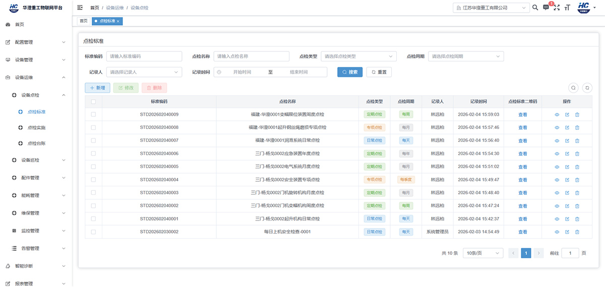605x287 pixels.
Task: Focus the 点检名称 input field
Action: (x=252, y=56)
